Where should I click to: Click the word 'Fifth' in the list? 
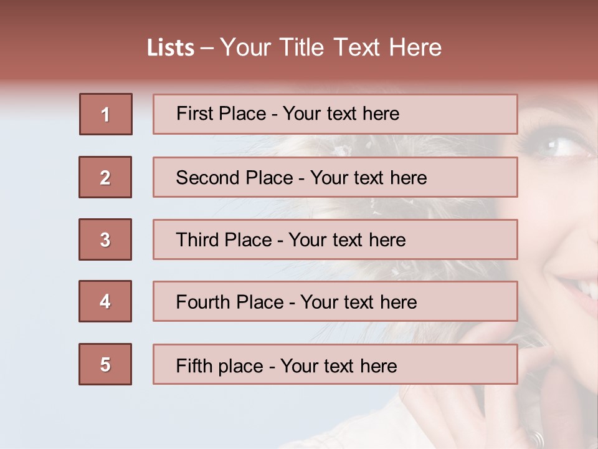click(194, 365)
